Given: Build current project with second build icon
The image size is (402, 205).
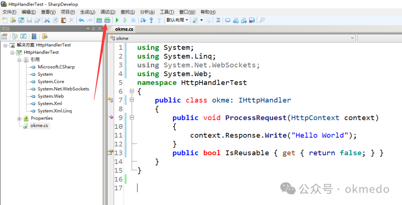Looking at the screenshot, I should (x=108, y=20).
